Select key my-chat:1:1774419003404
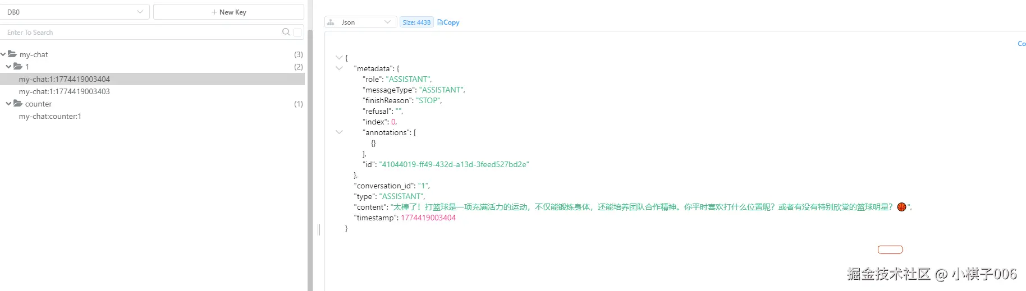1026x291 pixels. (x=152, y=79)
